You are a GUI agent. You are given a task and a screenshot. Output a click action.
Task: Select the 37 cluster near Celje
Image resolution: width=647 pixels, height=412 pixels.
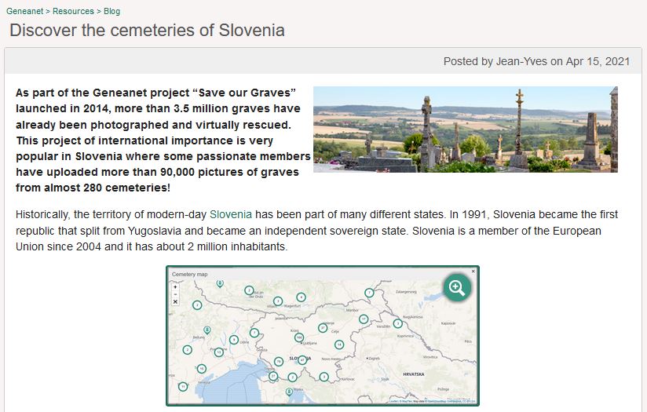tap(323, 328)
